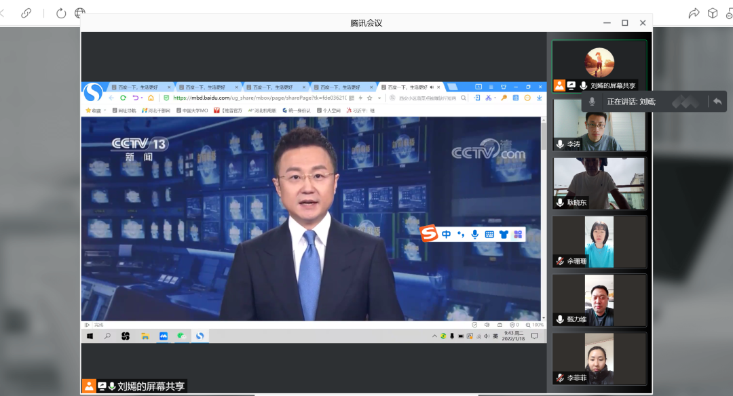Open 中国大学MO bookmark
Screen dimensions: 733x396
pyautogui.click(x=192, y=111)
